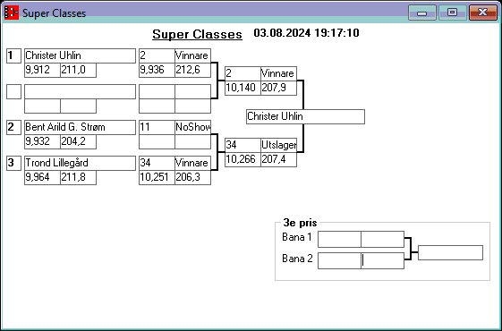Click the 10,140 semifinal time field
Screen dimensions: 502x331
[x=242, y=88]
